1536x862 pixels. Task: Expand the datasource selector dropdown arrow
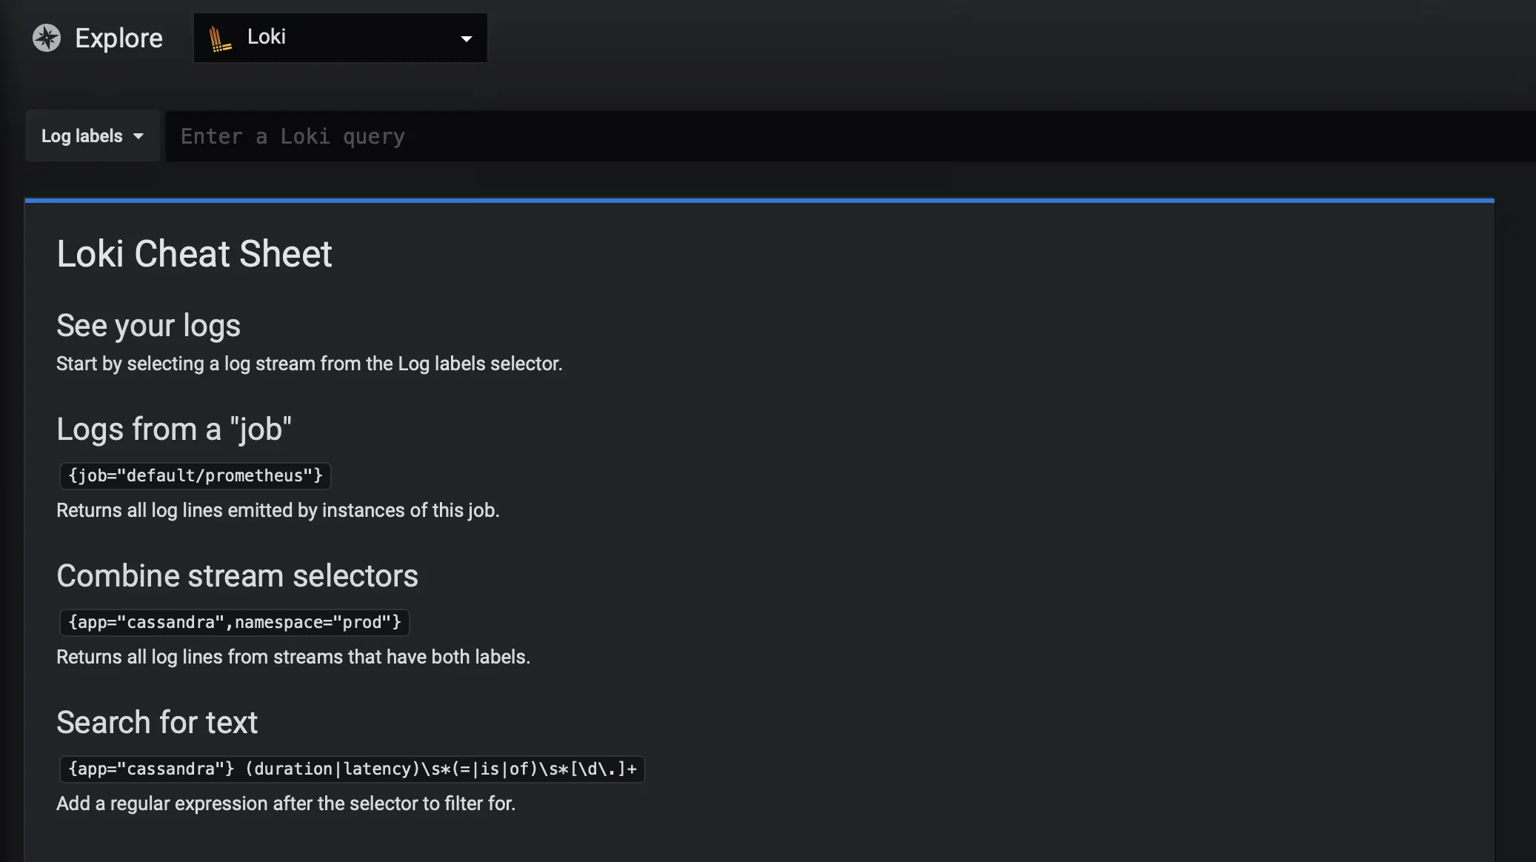[x=467, y=38]
